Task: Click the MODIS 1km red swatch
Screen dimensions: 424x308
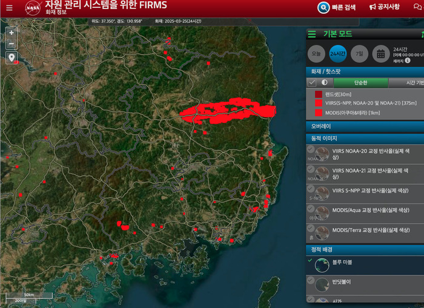Action: coord(319,113)
